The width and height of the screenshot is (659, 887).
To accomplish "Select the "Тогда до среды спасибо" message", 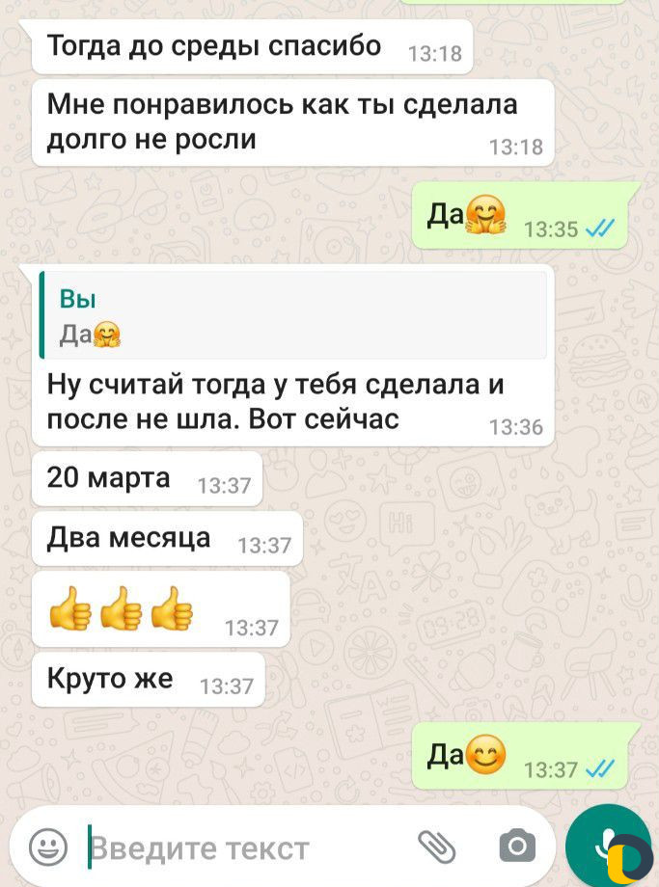I will click(x=253, y=47).
